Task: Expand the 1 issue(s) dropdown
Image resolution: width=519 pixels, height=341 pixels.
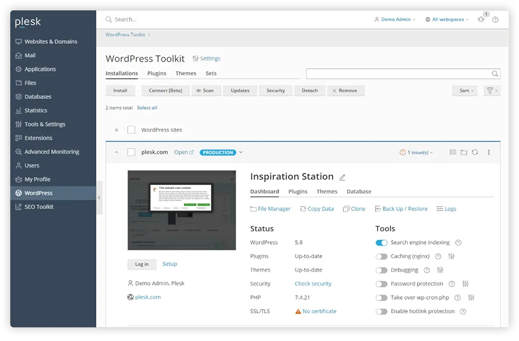Action: [416, 152]
